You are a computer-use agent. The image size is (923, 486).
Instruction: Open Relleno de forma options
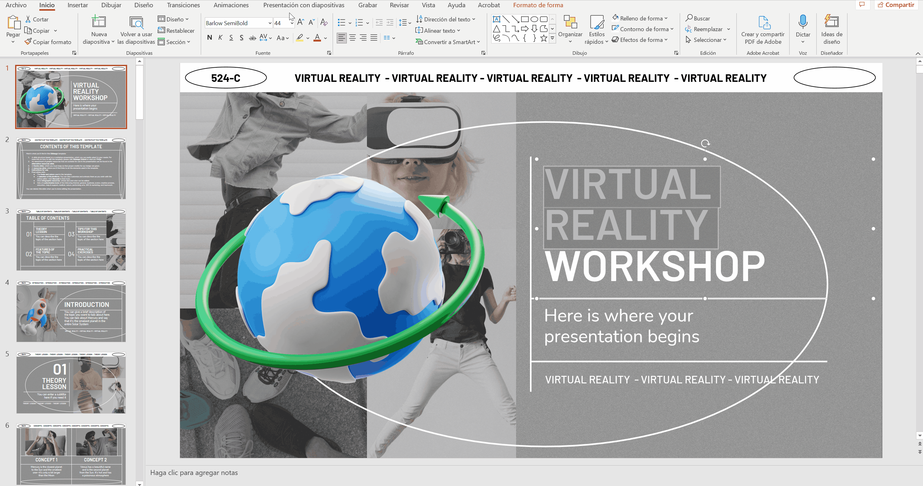(640, 18)
